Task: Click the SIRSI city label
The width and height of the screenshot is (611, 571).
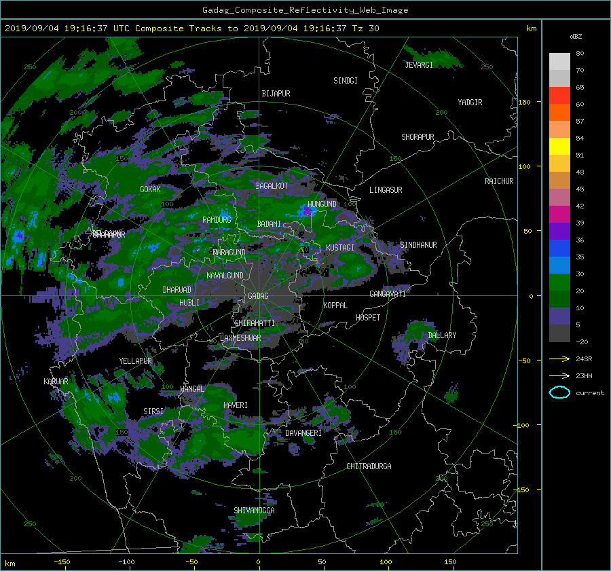Action: point(153,411)
